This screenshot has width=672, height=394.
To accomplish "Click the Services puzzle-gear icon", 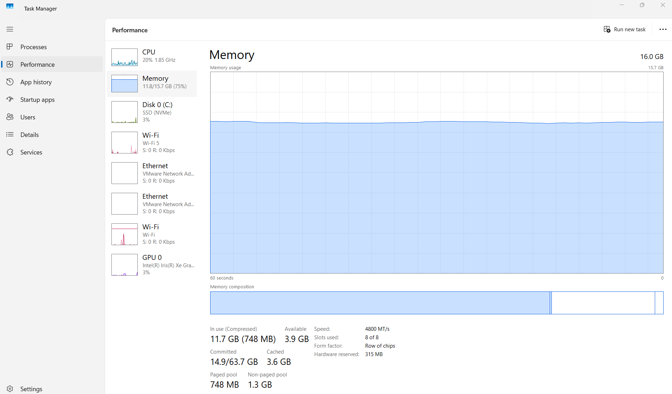I will pyautogui.click(x=10, y=152).
